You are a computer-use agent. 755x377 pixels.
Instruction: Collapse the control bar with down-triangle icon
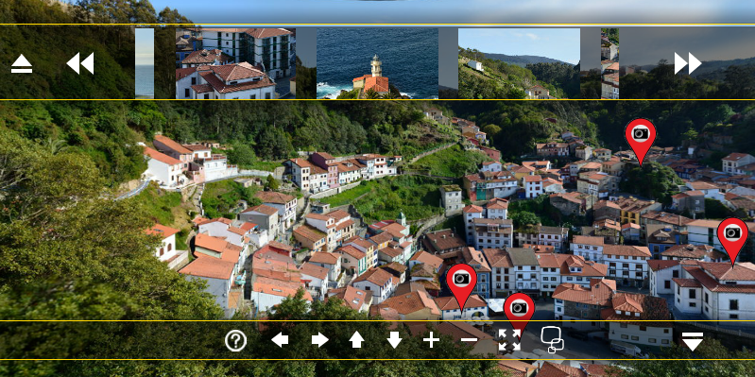693,341
